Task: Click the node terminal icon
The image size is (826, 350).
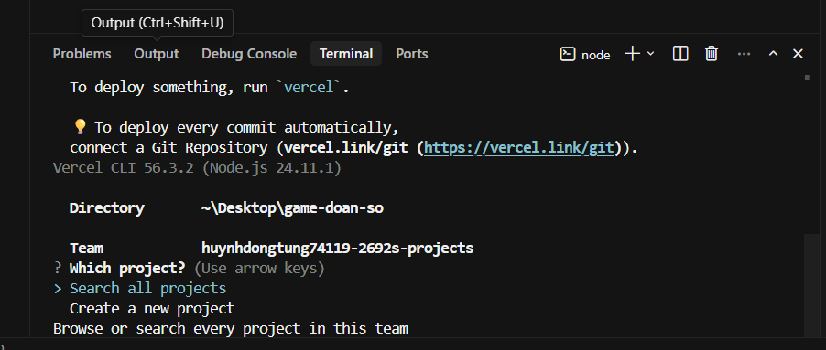Action: [x=568, y=54]
